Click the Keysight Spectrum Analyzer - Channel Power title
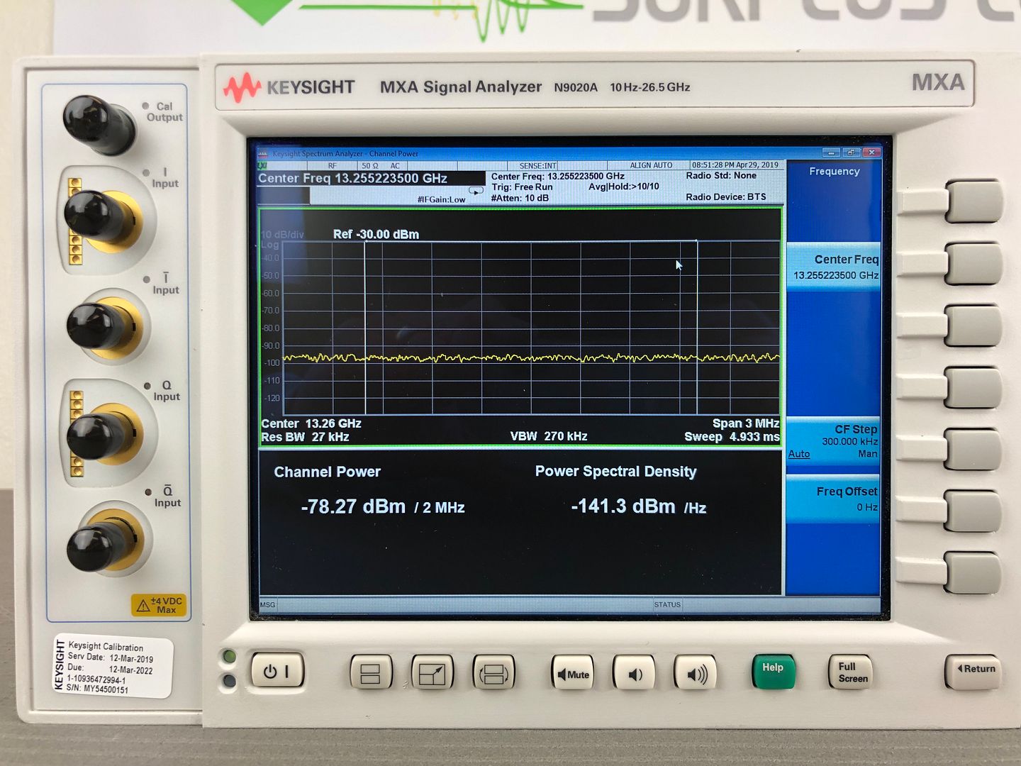This screenshot has height=766, width=1021. pyautogui.click(x=345, y=153)
